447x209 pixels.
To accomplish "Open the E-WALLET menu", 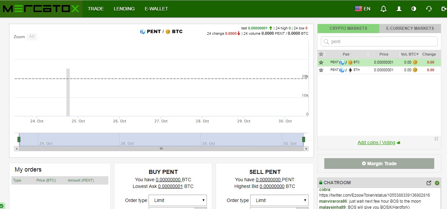I will pos(156,9).
